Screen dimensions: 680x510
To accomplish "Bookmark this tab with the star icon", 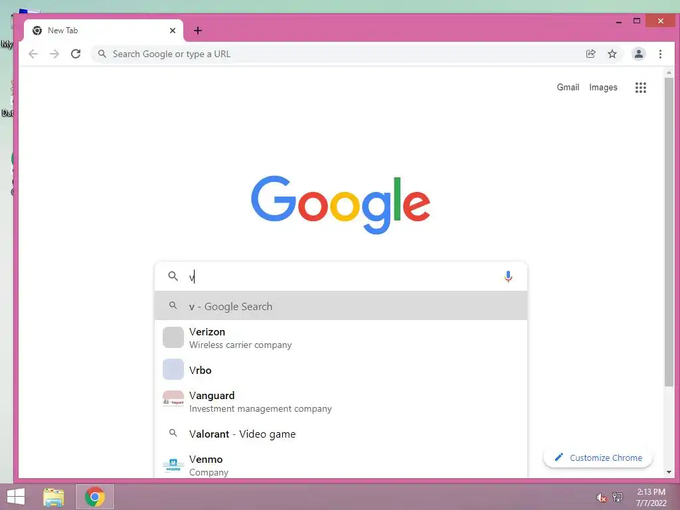I will (612, 54).
